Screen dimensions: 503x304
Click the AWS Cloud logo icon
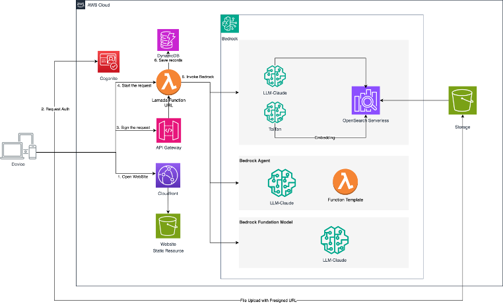coord(81,5)
